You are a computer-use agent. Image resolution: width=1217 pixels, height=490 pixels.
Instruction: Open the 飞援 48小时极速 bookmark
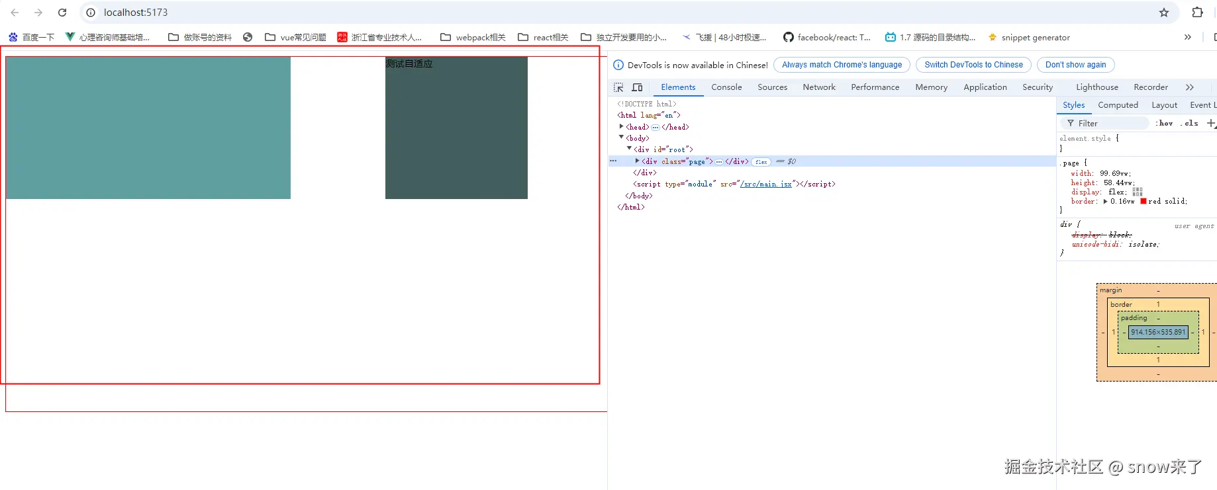tap(724, 38)
